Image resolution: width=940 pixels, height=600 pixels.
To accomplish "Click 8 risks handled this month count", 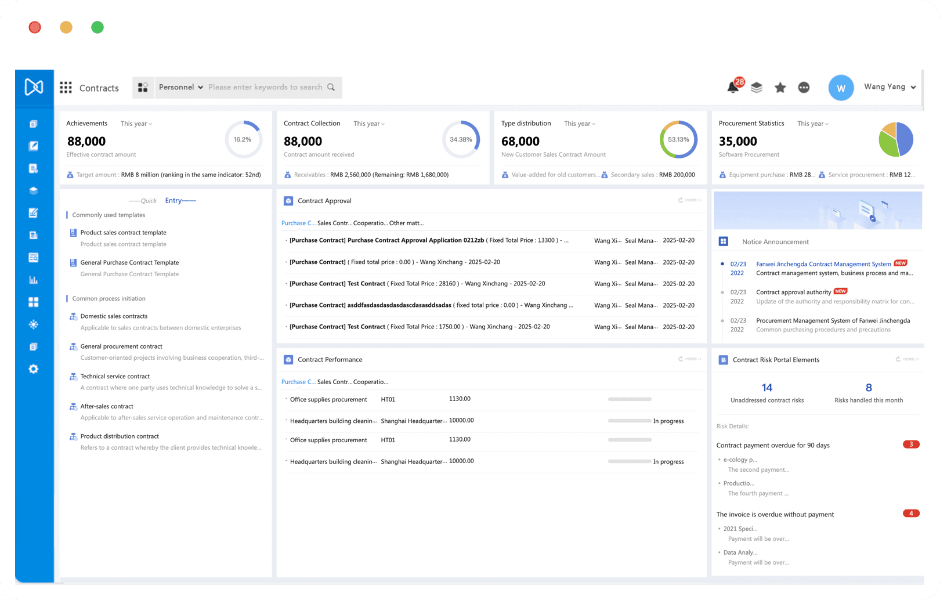I will (869, 388).
